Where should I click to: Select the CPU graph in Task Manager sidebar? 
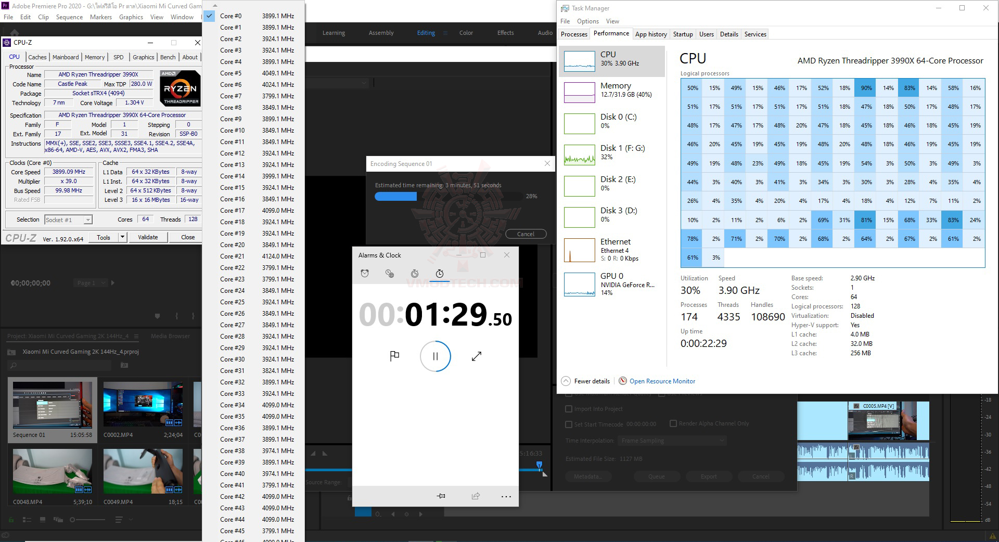tap(612, 61)
